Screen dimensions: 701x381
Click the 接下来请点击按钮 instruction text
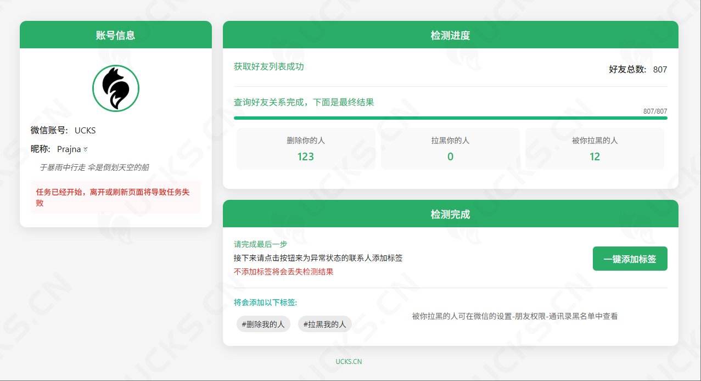(x=318, y=258)
